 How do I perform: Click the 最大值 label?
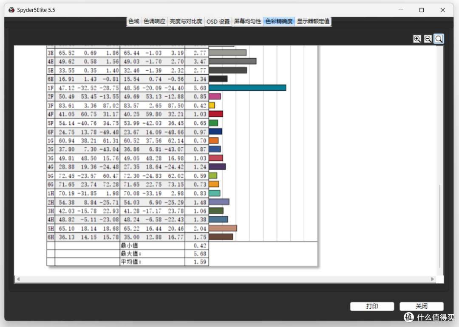click(131, 254)
